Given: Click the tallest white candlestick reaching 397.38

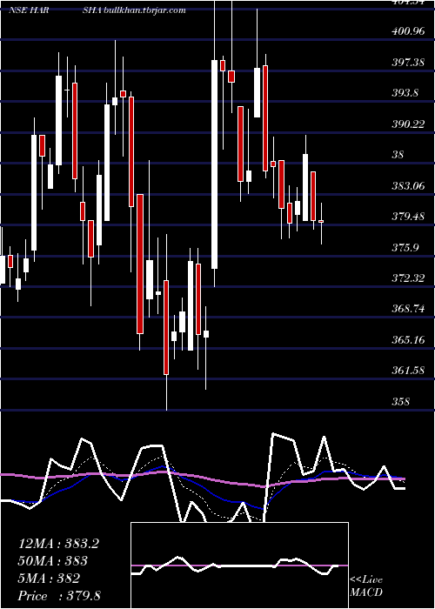Looking at the screenshot, I should pyautogui.click(x=214, y=164).
